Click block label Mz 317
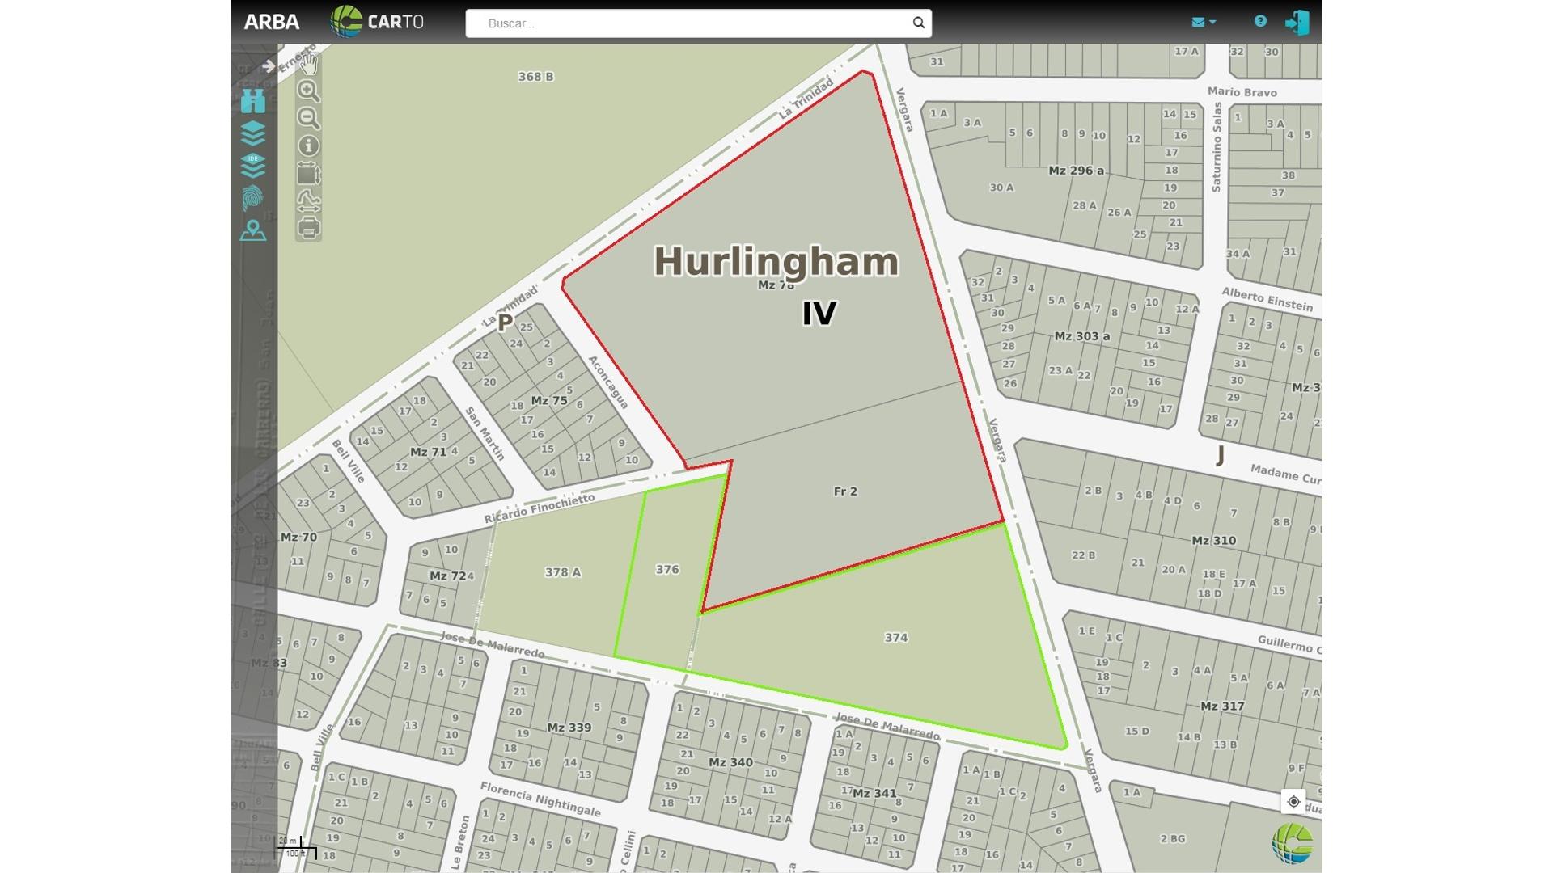The height and width of the screenshot is (873, 1553). (1222, 706)
